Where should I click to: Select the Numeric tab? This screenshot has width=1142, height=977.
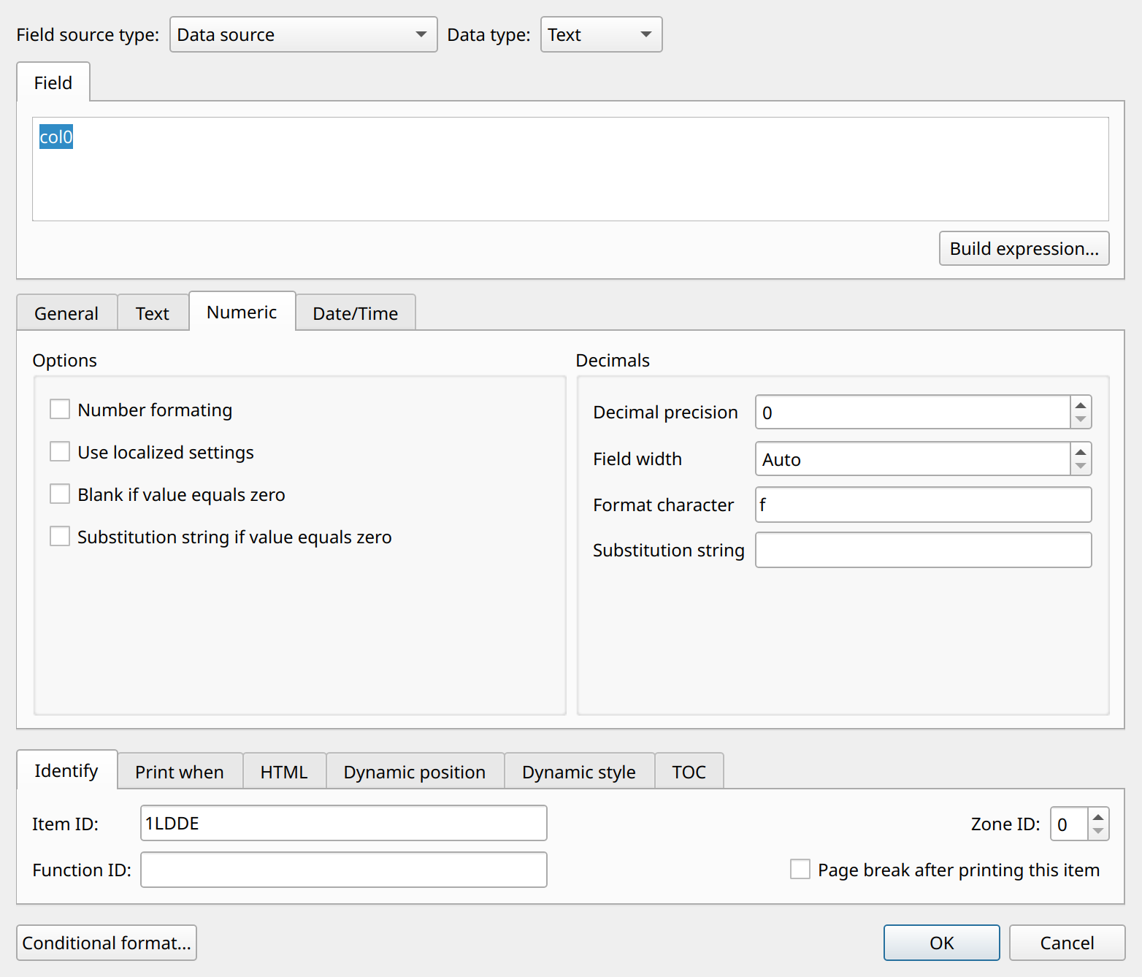(242, 312)
